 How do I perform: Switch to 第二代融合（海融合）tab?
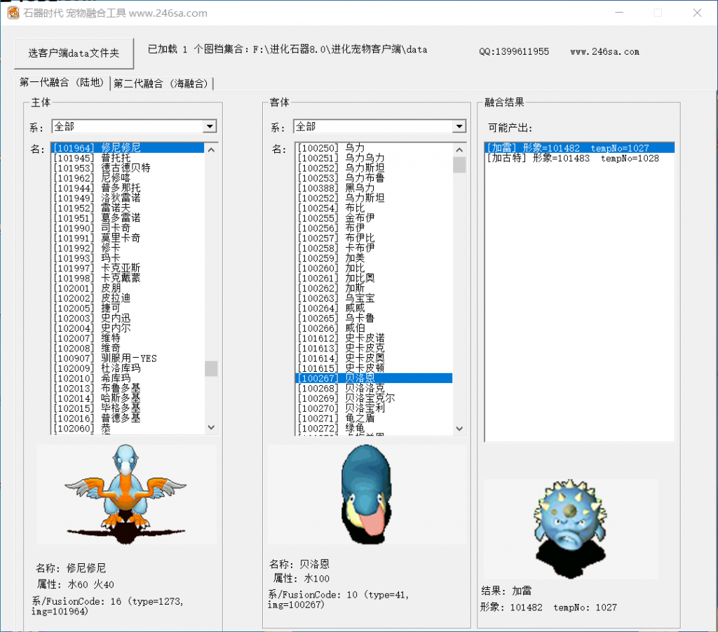tap(161, 83)
